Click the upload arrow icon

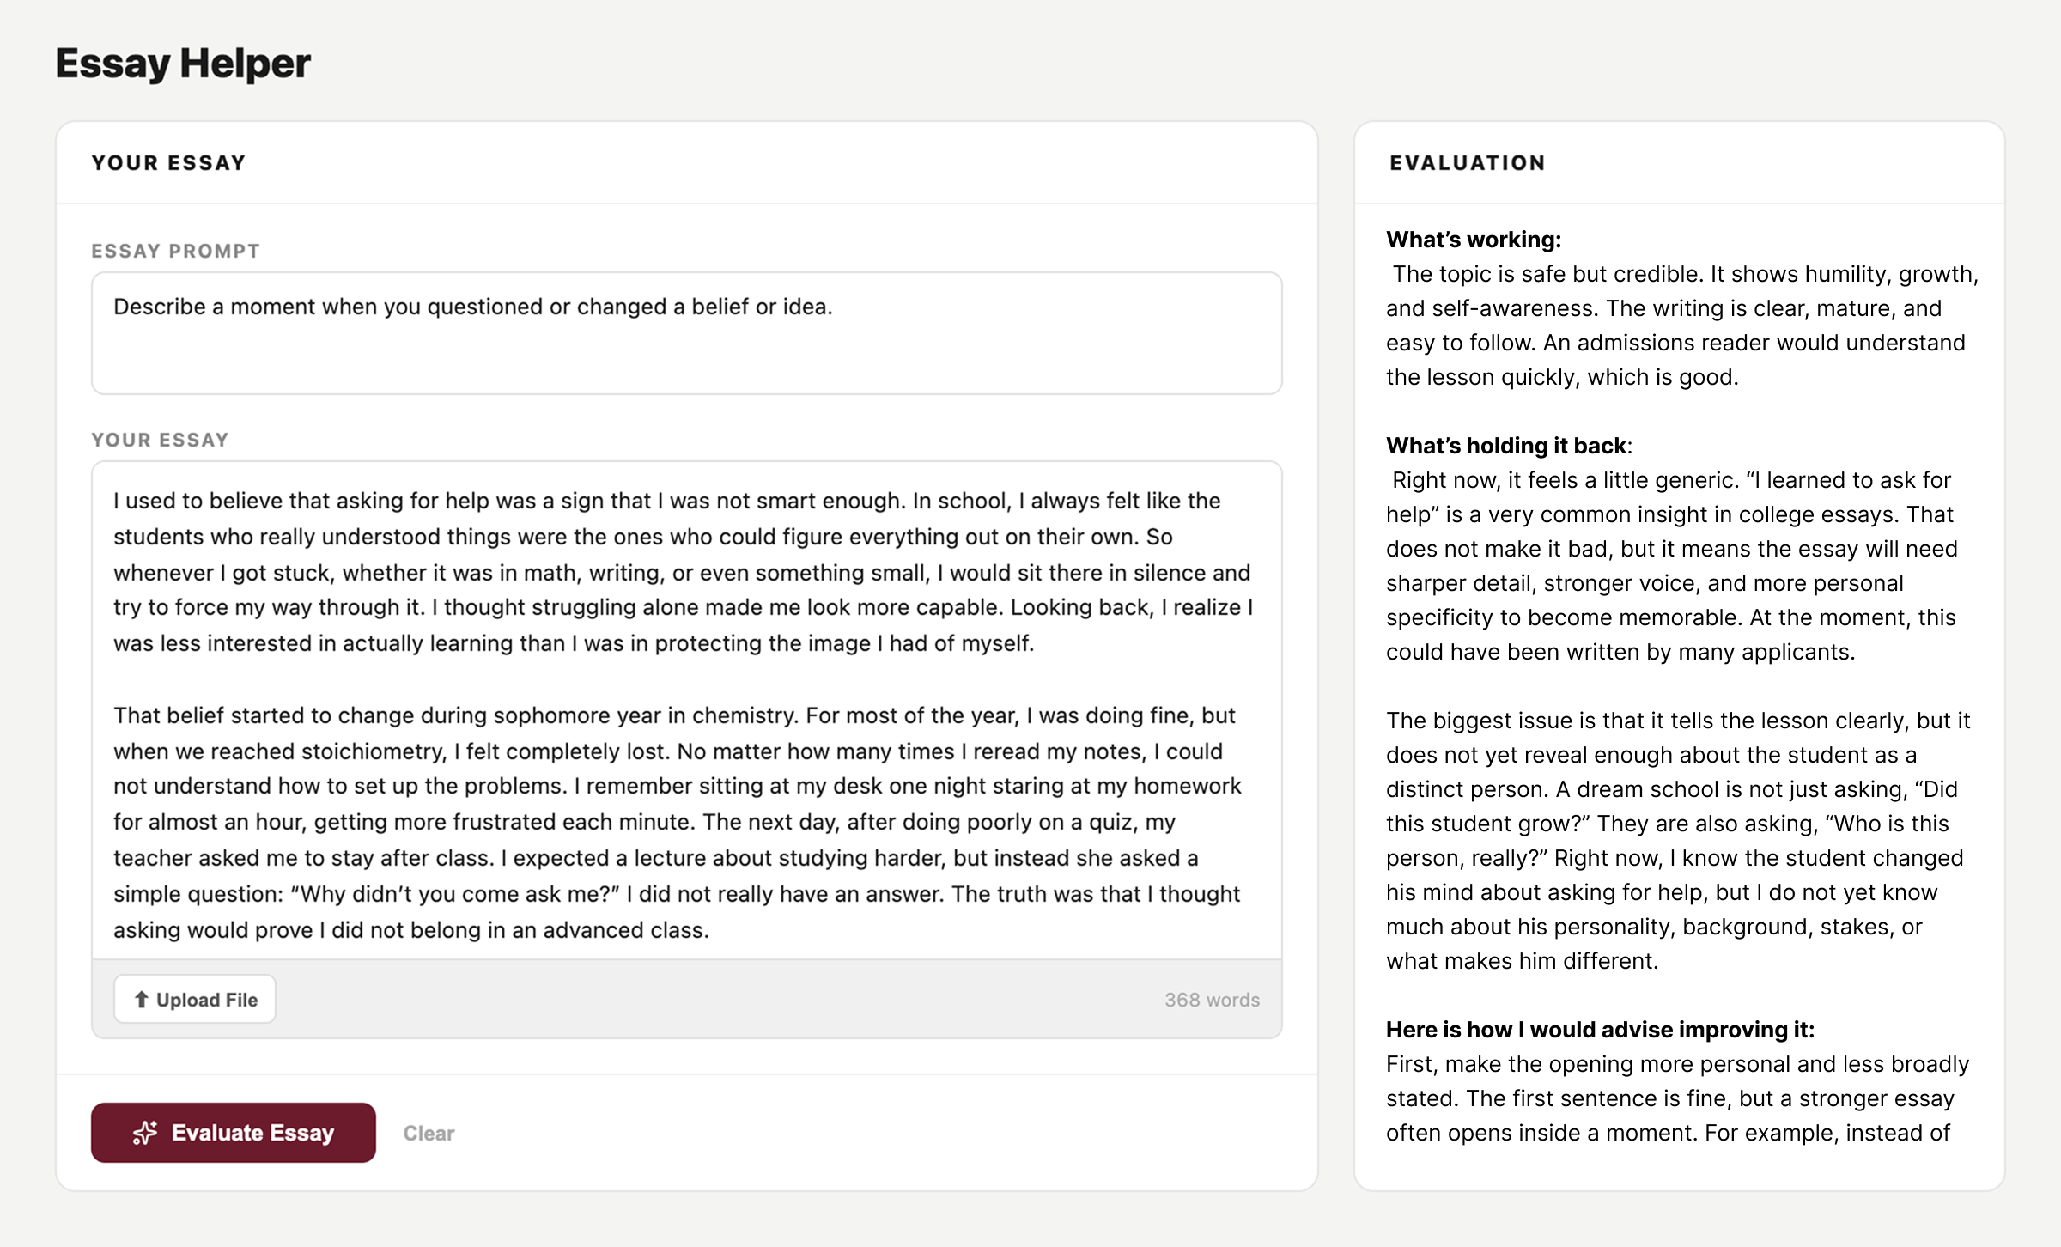[142, 999]
